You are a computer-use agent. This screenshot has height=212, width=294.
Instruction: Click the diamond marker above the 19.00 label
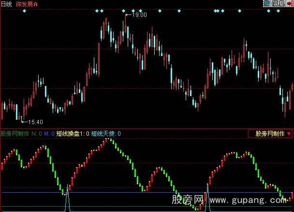pyautogui.click(x=124, y=10)
